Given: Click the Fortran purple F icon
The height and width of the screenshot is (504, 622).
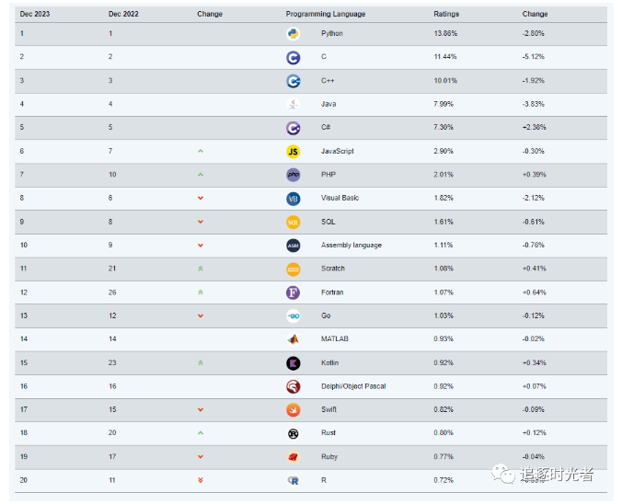Looking at the screenshot, I should [x=293, y=292].
